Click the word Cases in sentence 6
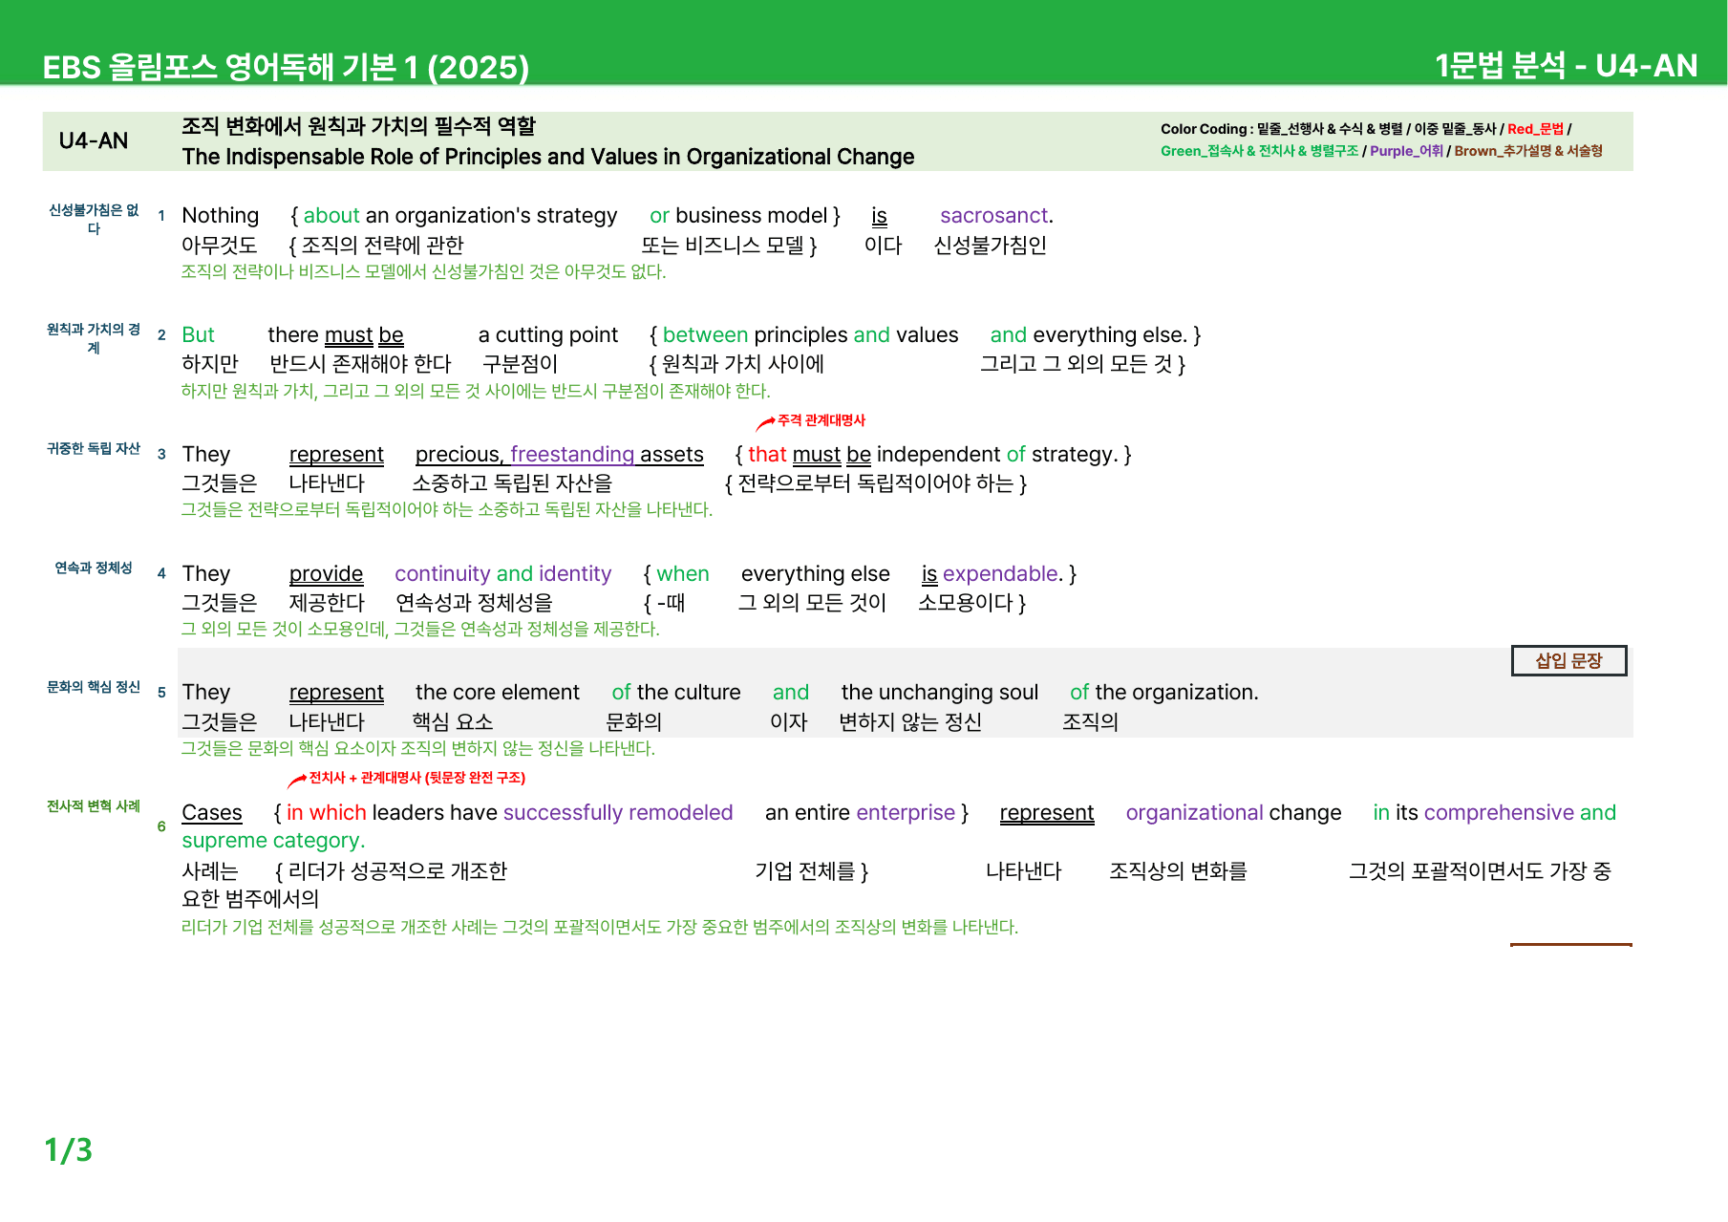The image size is (1728, 1222). [212, 812]
